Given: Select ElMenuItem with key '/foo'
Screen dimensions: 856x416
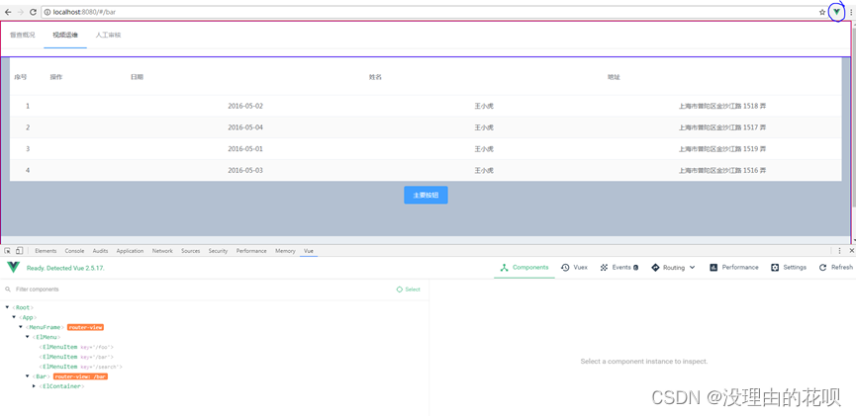Looking at the screenshot, I should [76, 347].
